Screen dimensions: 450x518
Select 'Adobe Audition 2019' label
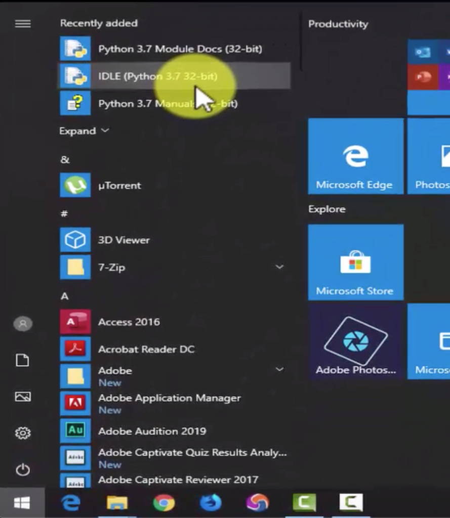(x=152, y=431)
